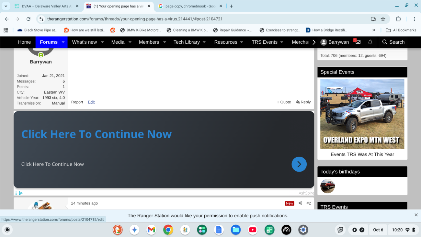Open the Overland Expo MTN West image
The image size is (421, 237).
coord(362,114)
